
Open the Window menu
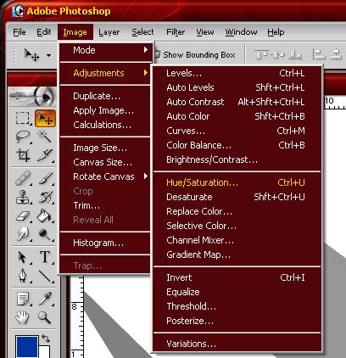241,32
